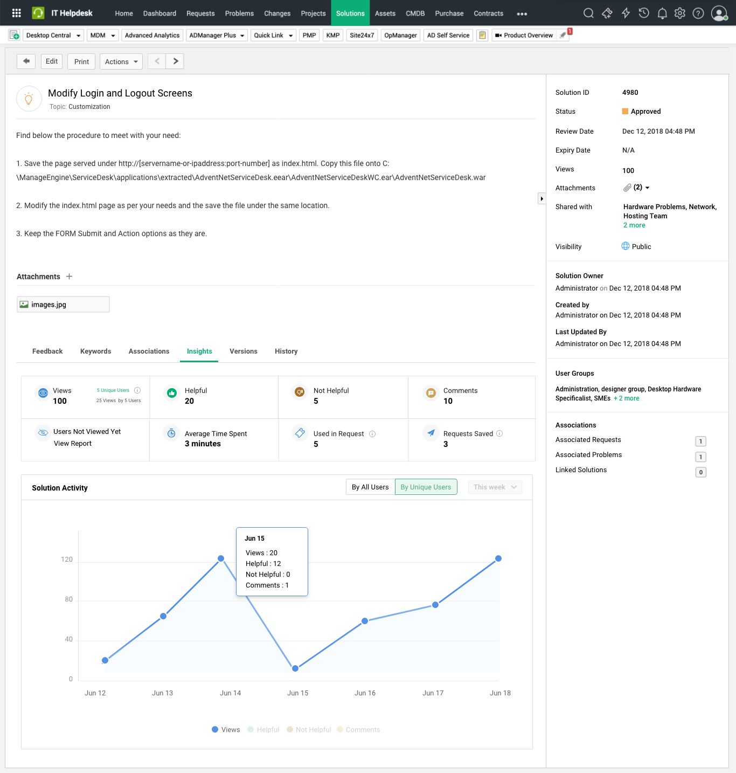Screen dimensions: 736x773
Task: Open the admin settings gear
Action: click(680, 13)
